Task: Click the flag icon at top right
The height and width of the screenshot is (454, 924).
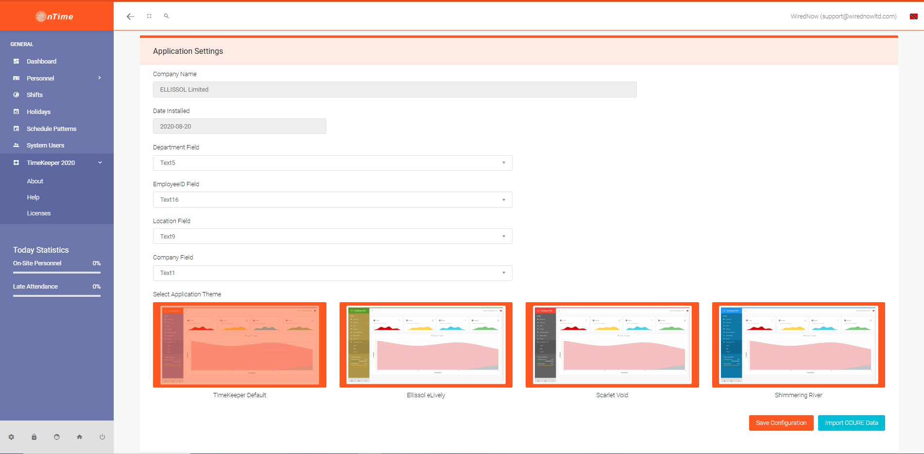Action: pos(913,16)
